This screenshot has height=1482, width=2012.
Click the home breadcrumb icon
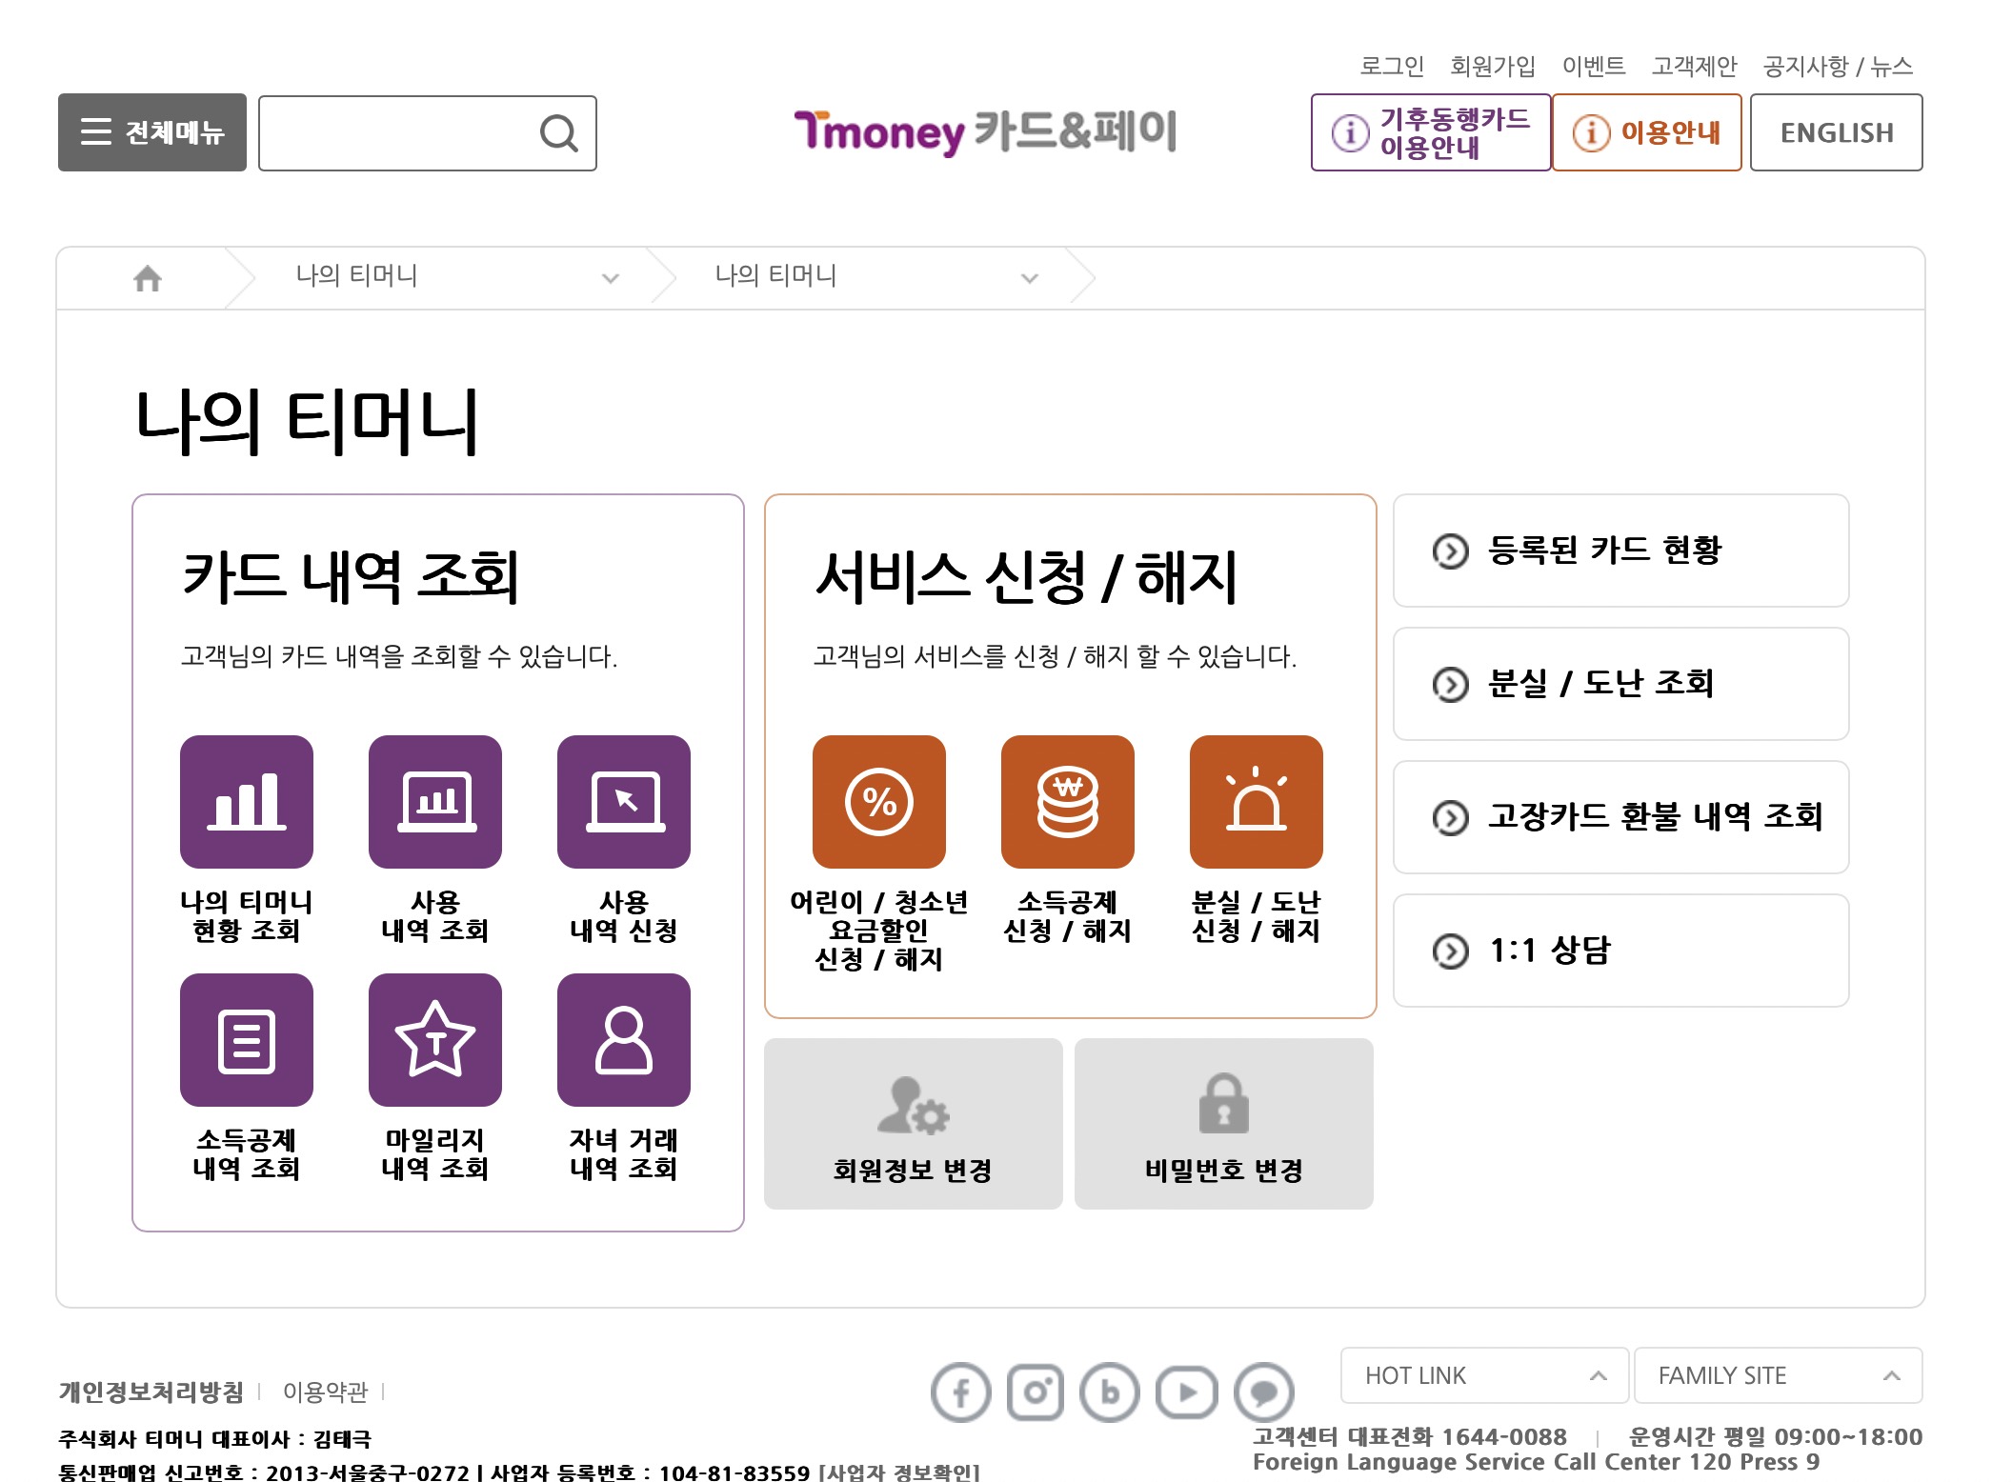148,278
